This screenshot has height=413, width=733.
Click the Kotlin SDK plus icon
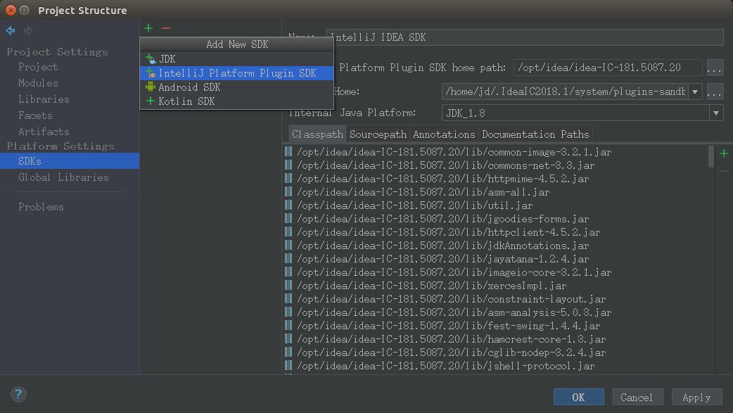pyautogui.click(x=150, y=101)
